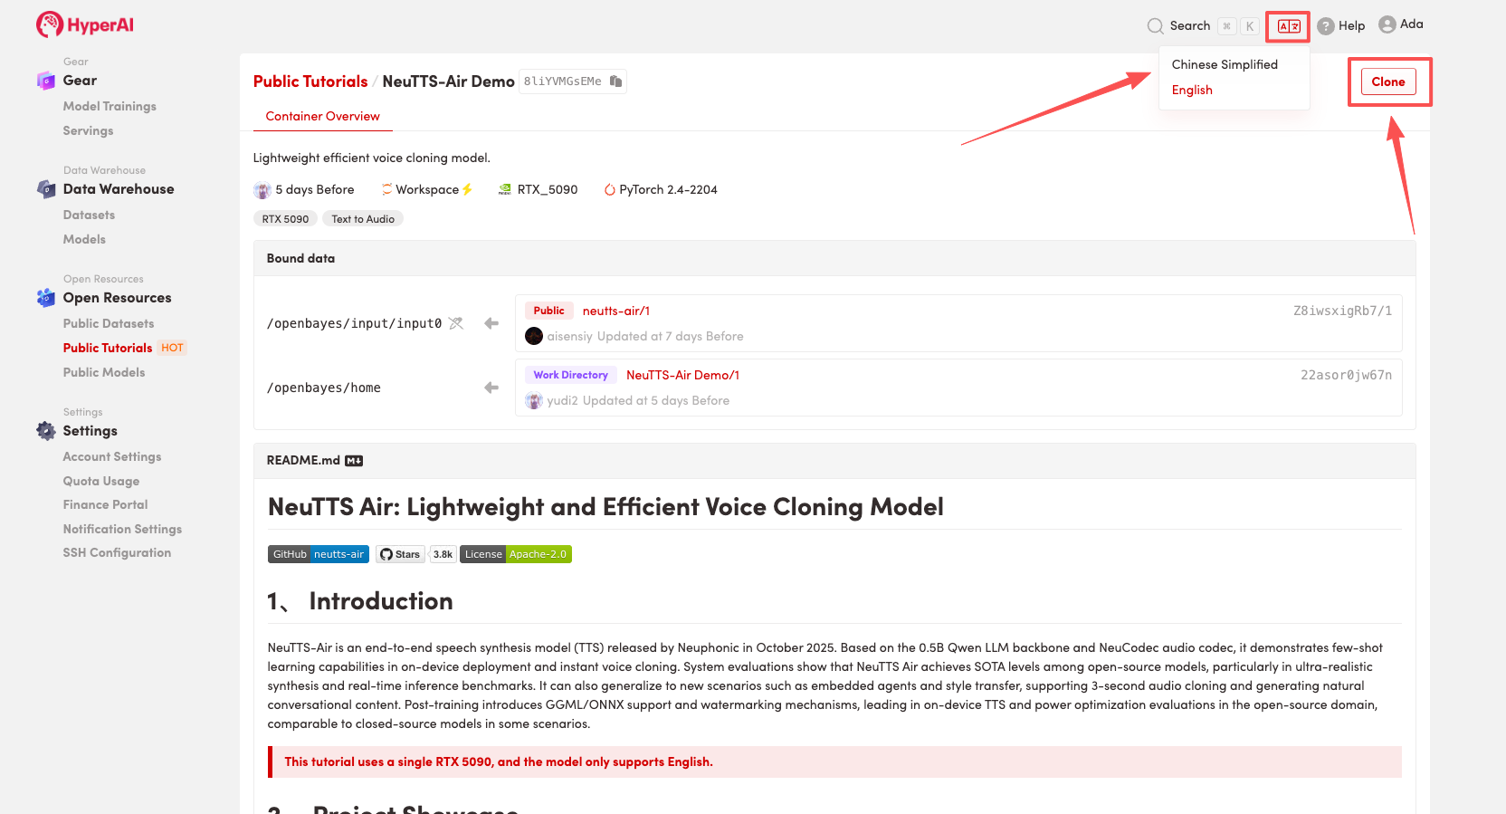This screenshot has height=814, width=1506.
Task: Click the PyTorch 2.4-2204 label
Action: point(668,189)
